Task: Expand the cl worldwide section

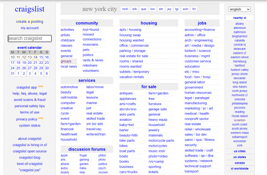Action: (x=239, y=168)
